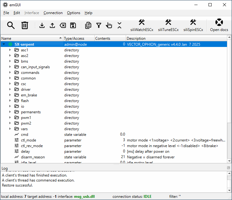
Task: Select the common directory row
Action: (113, 78)
